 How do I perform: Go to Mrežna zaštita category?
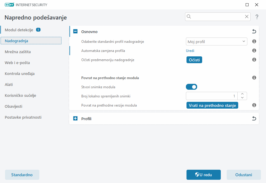tap(18, 52)
